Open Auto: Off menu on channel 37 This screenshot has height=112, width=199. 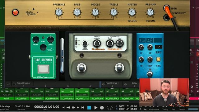112,95
